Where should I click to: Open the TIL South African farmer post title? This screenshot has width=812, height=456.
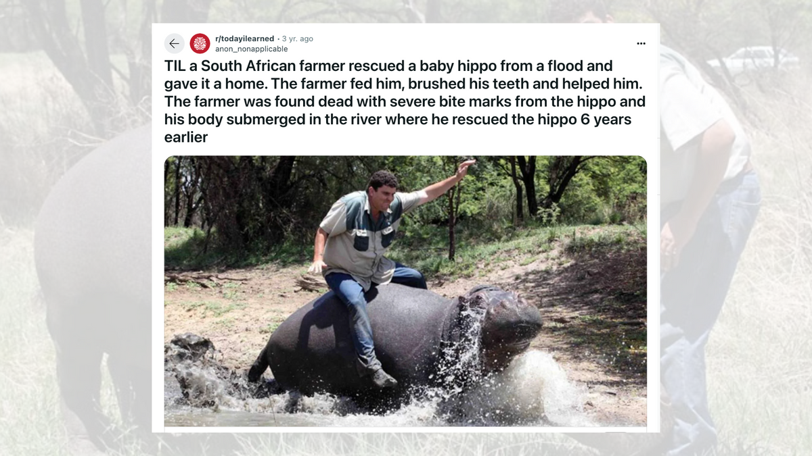click(405, 101)
